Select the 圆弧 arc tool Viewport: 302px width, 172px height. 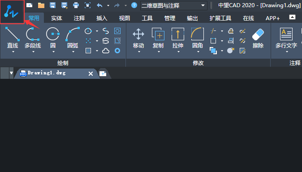point(73,38)
